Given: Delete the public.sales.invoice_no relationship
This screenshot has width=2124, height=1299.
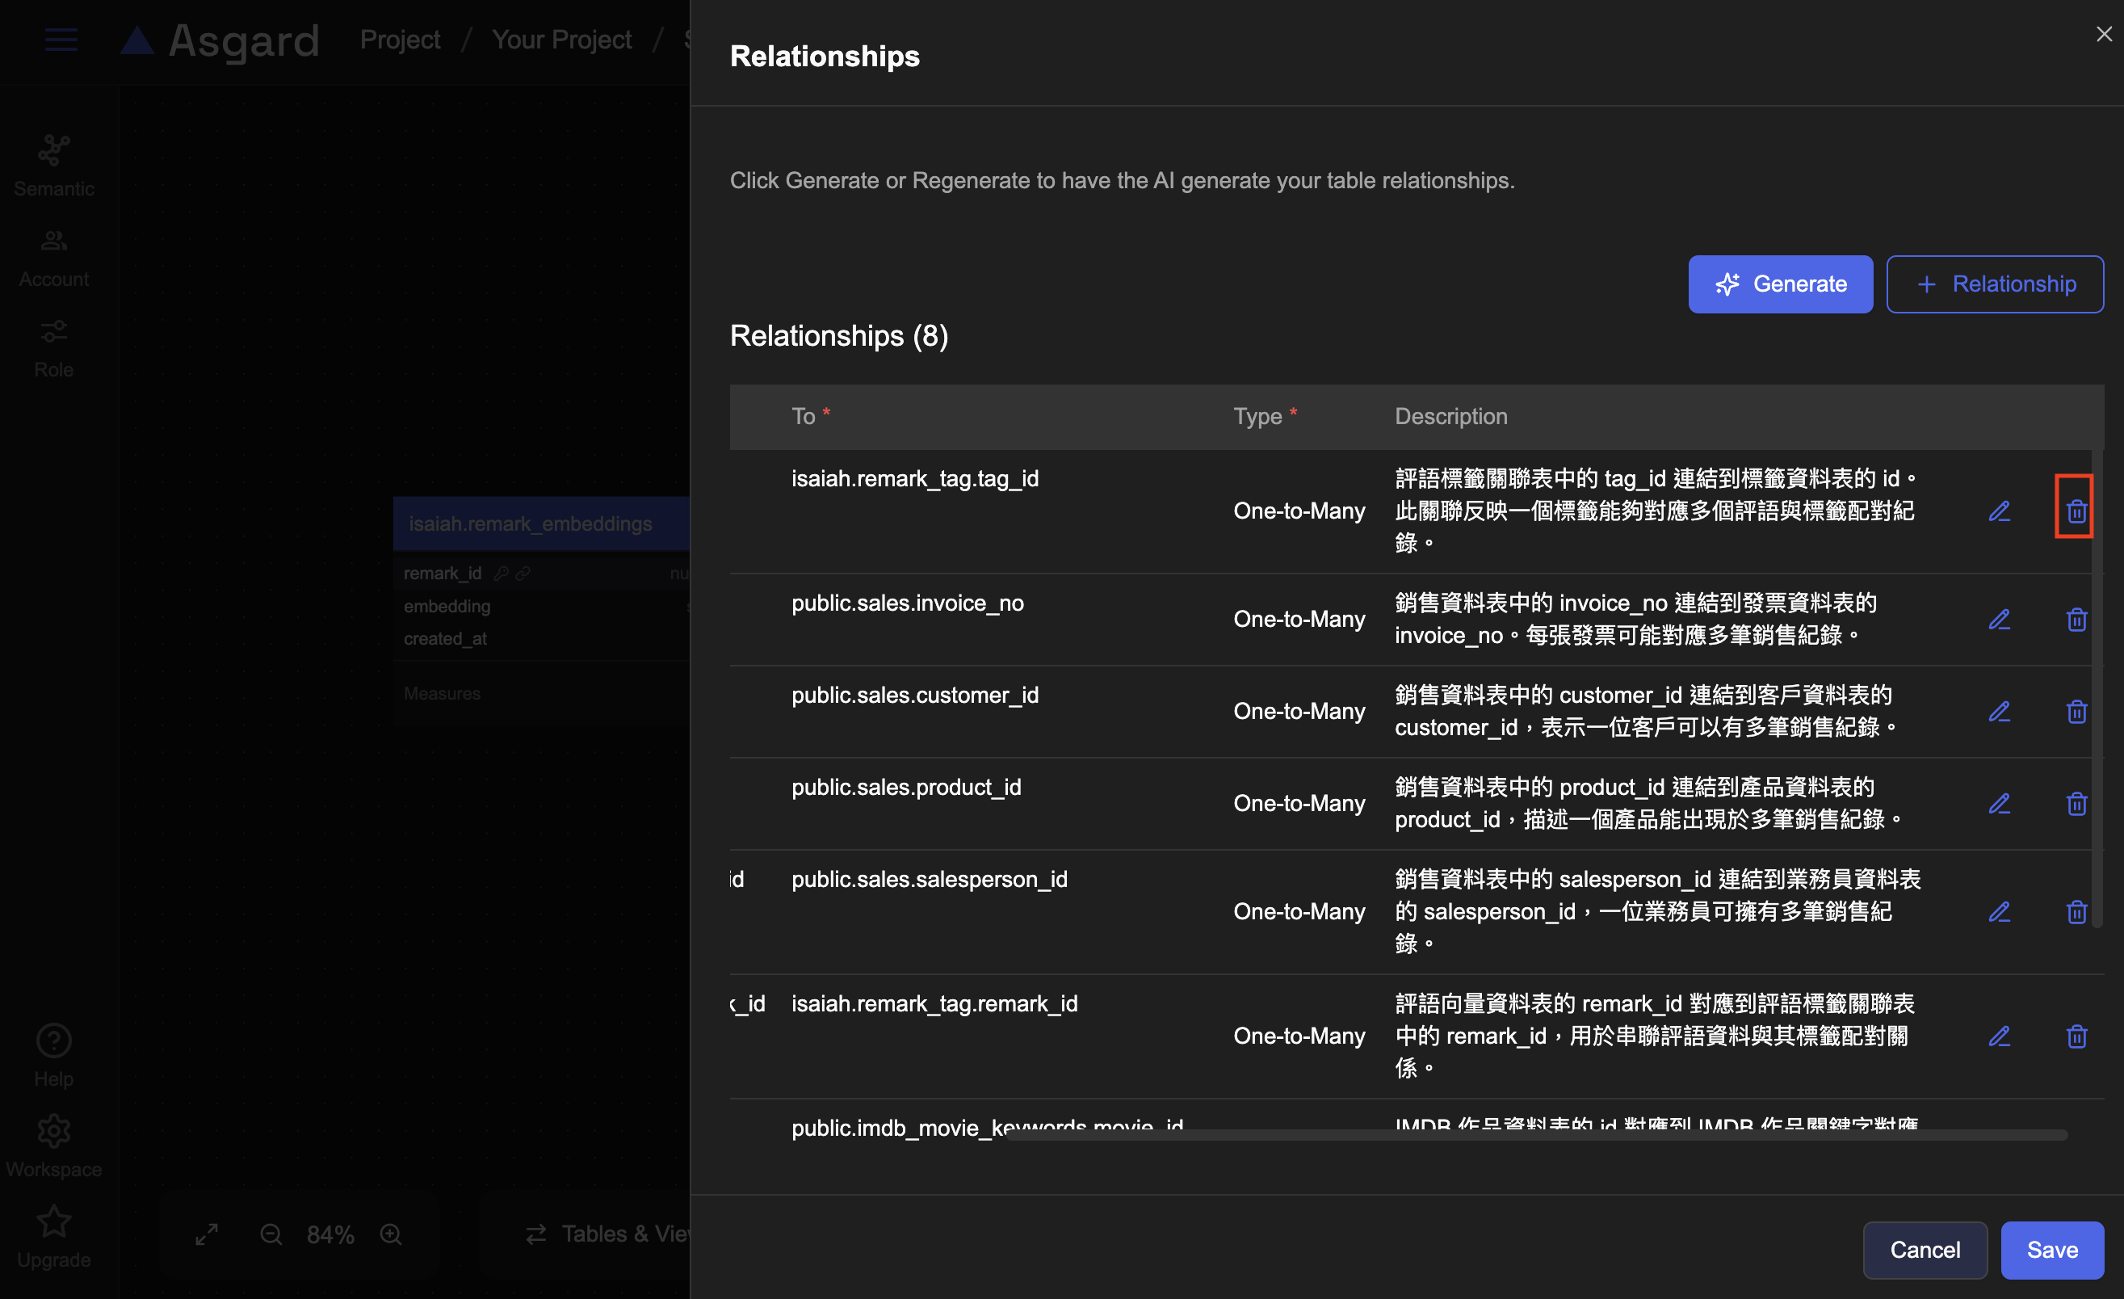Looking at the screenshot, I should coord(2076,620).
